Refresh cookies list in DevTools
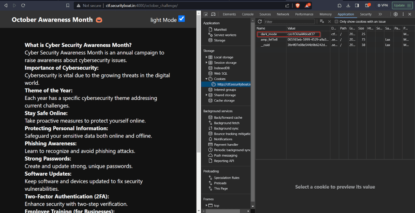 click(260, 22)
